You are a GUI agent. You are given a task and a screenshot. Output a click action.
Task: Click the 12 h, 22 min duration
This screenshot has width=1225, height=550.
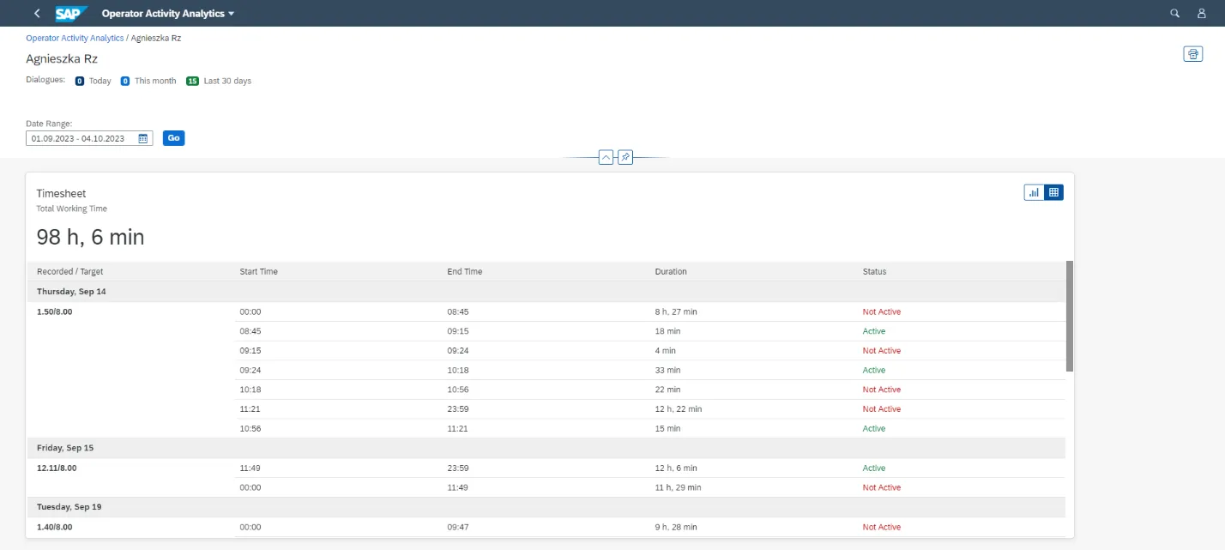(x=679, y=409)
